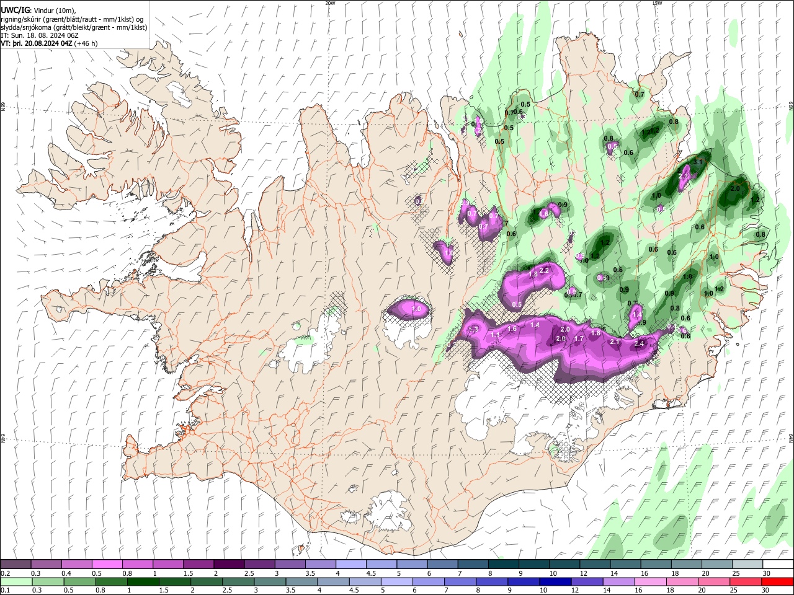Pick the dark navy blue rain scale swatch

(x=555, y=581)
